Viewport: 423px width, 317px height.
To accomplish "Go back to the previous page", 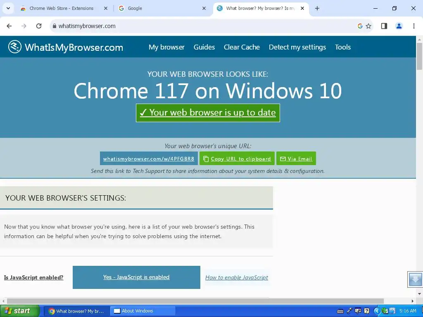I will click(9, 26).
